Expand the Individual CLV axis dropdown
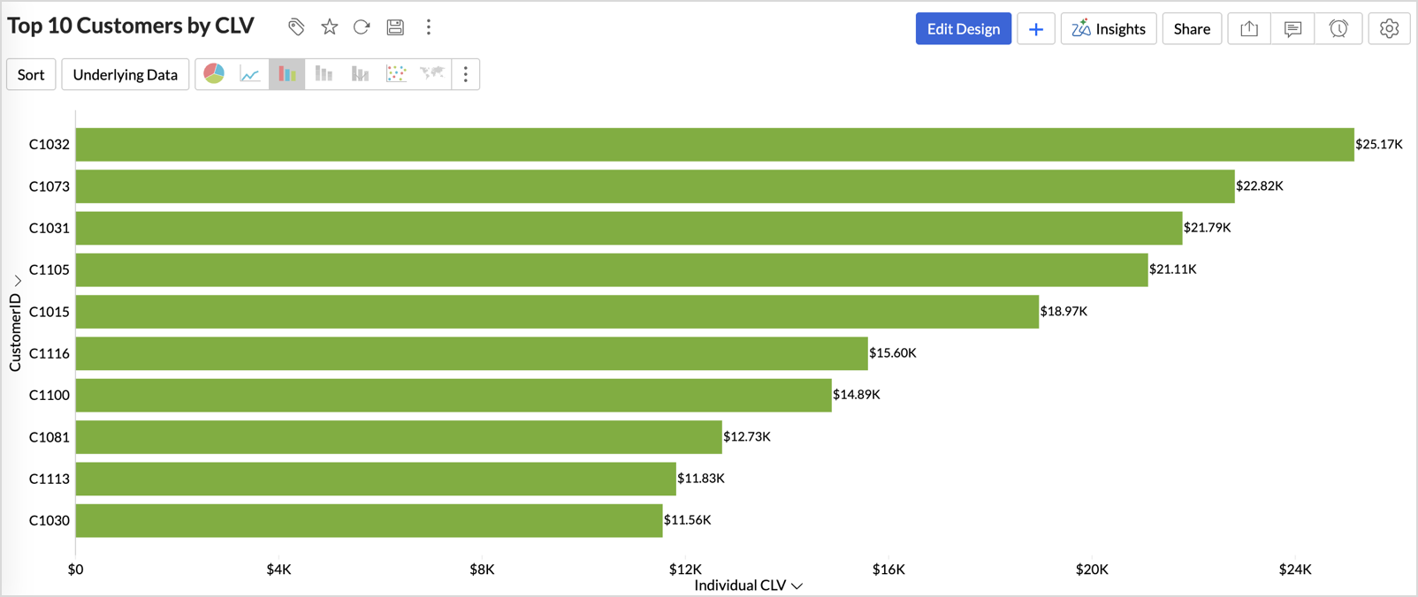 click(x=797, y=586)
